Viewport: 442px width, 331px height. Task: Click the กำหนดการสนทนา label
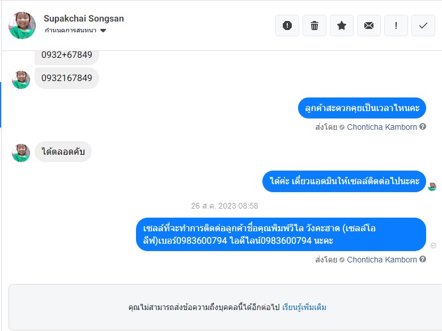pyautogui.click(x=70, y=30)
